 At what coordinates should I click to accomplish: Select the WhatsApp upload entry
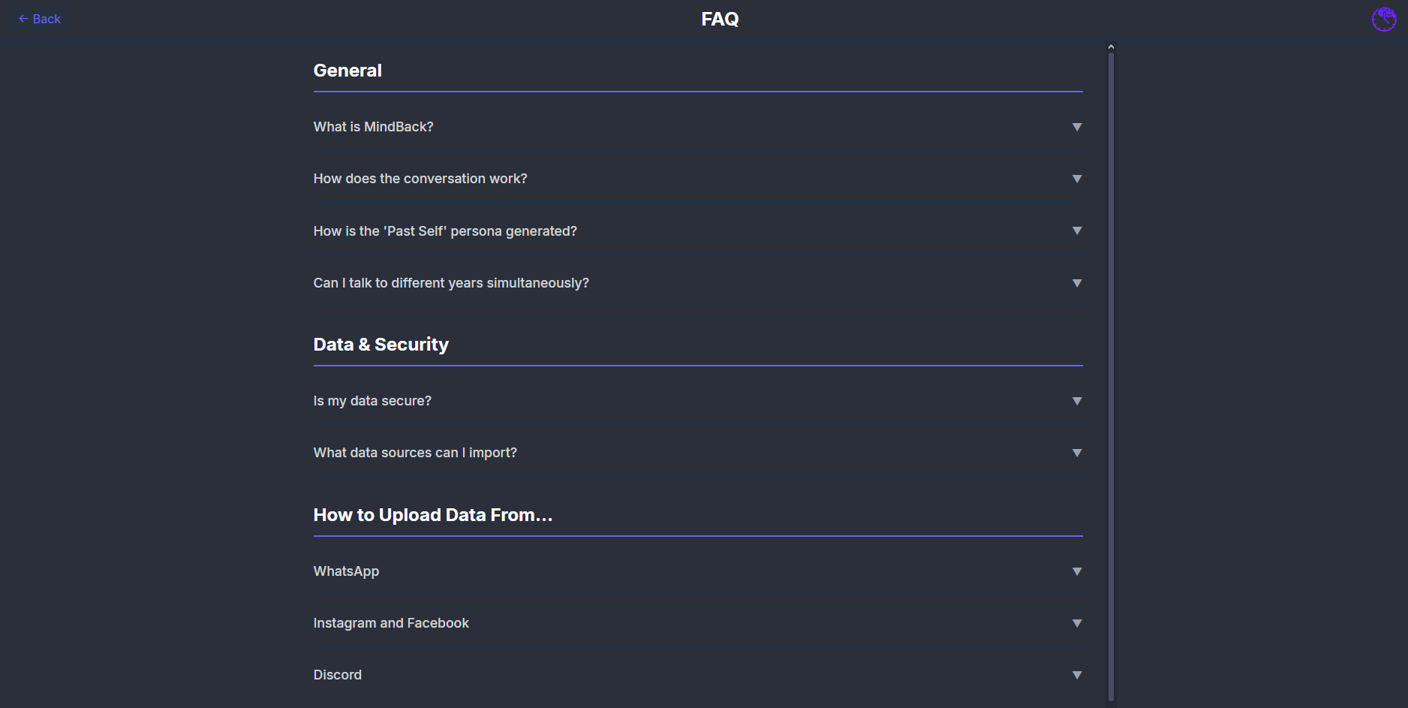coord(346,571)
